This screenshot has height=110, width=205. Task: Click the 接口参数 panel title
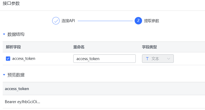tap(11, 3)
